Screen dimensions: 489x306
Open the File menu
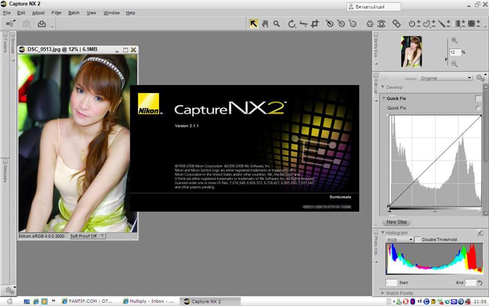7,13
